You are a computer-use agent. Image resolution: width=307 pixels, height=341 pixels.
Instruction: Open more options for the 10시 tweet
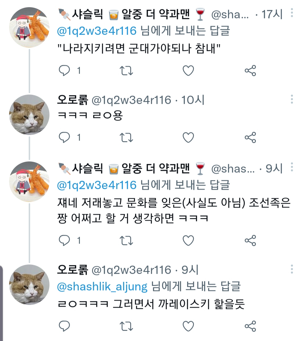292,99
